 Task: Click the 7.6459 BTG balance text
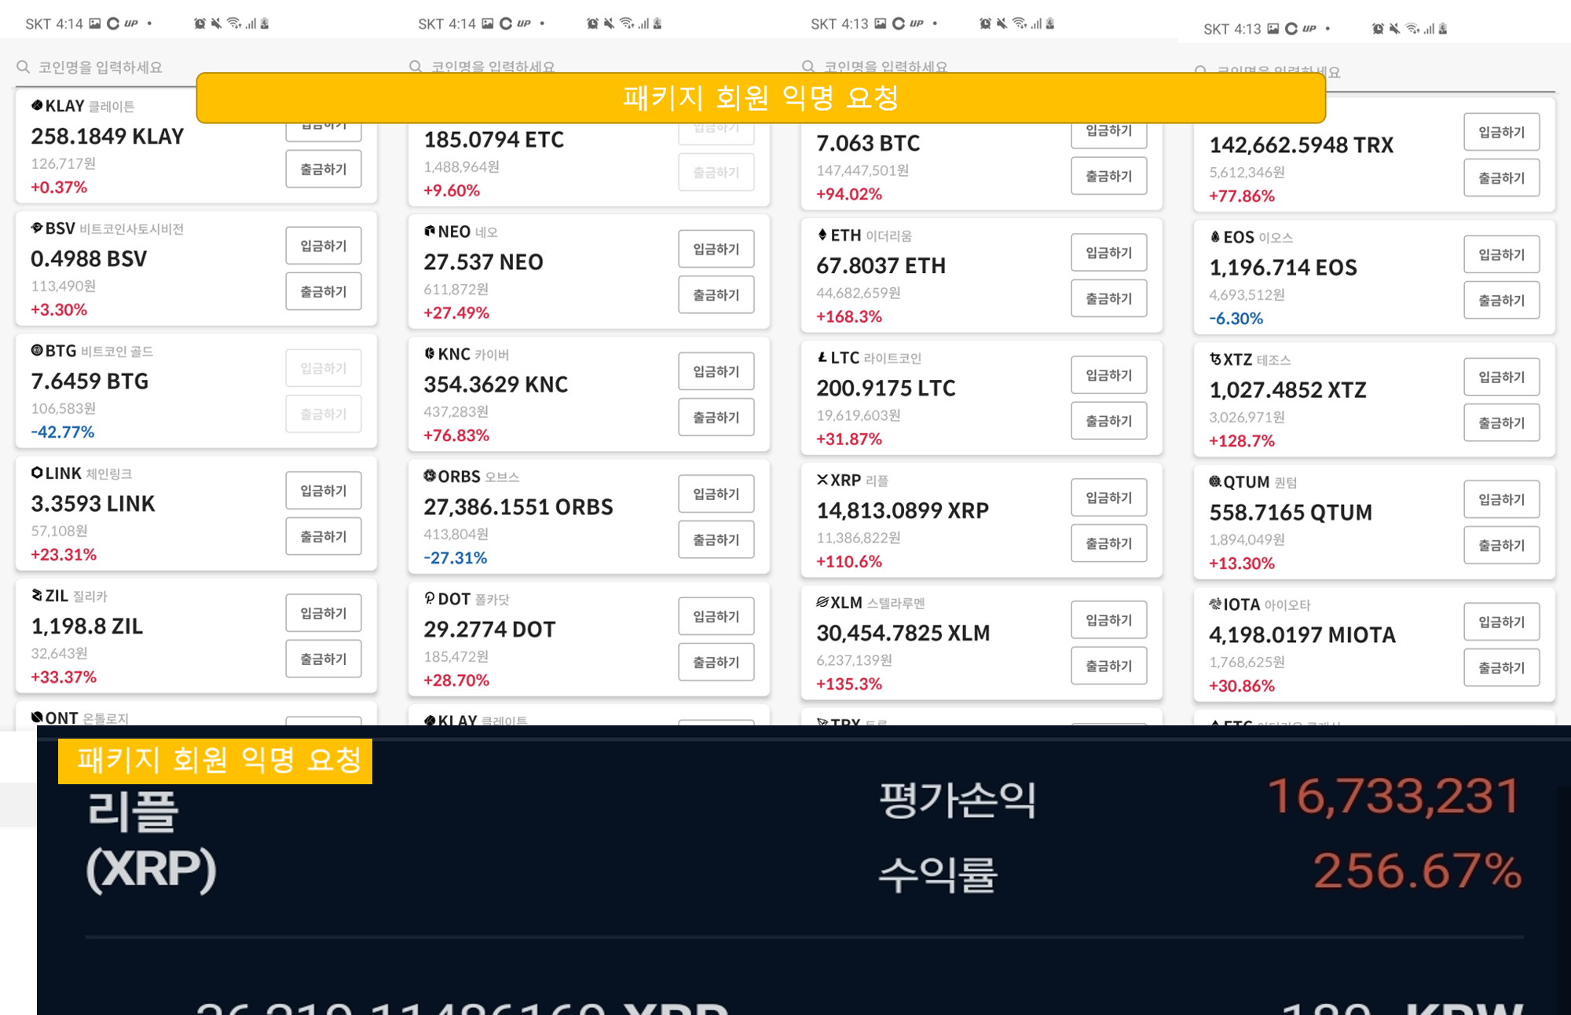tap(90, 381)
